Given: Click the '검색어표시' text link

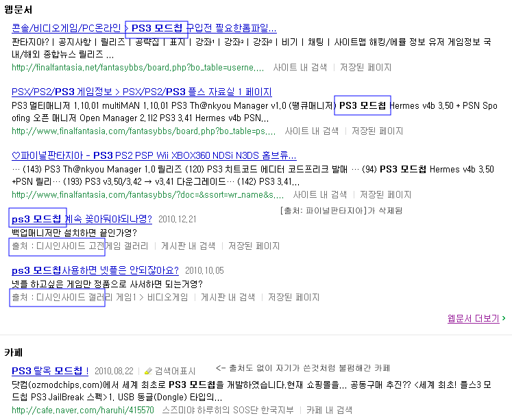Looking at the screenshot, I should click(175, 371).
